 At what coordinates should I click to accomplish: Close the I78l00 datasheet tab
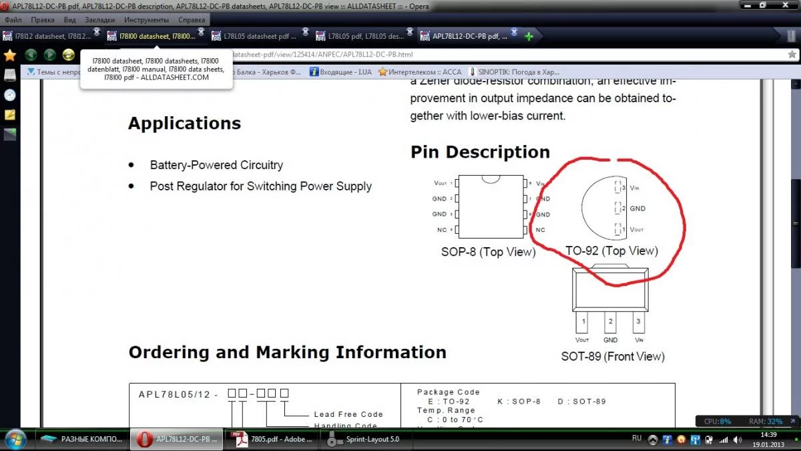(200, 32)
